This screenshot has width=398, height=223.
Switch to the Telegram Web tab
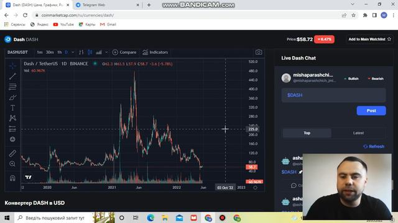[x=107, y=5]
